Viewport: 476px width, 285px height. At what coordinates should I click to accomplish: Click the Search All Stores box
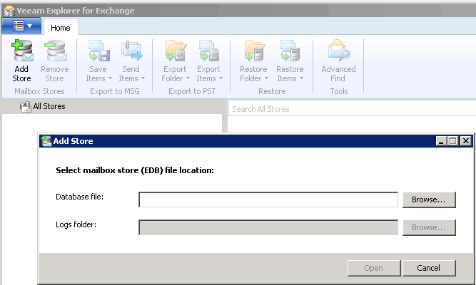point(352,109)
